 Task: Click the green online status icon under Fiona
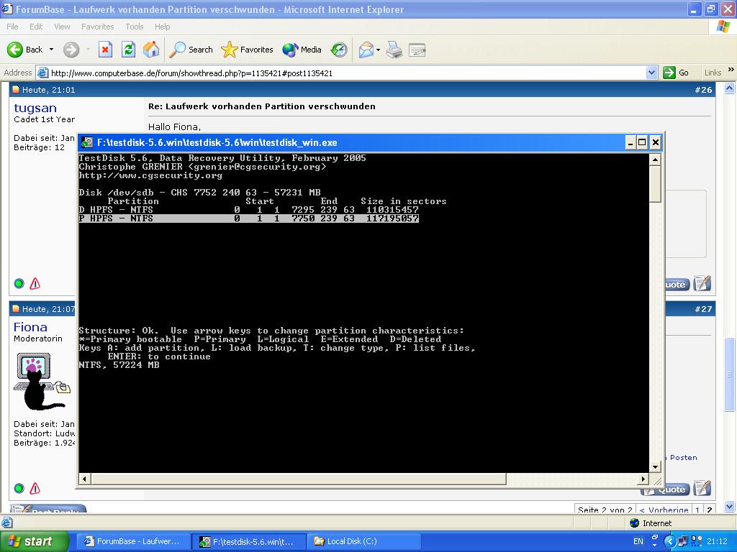pyautogui.click(x=19, y=489)
